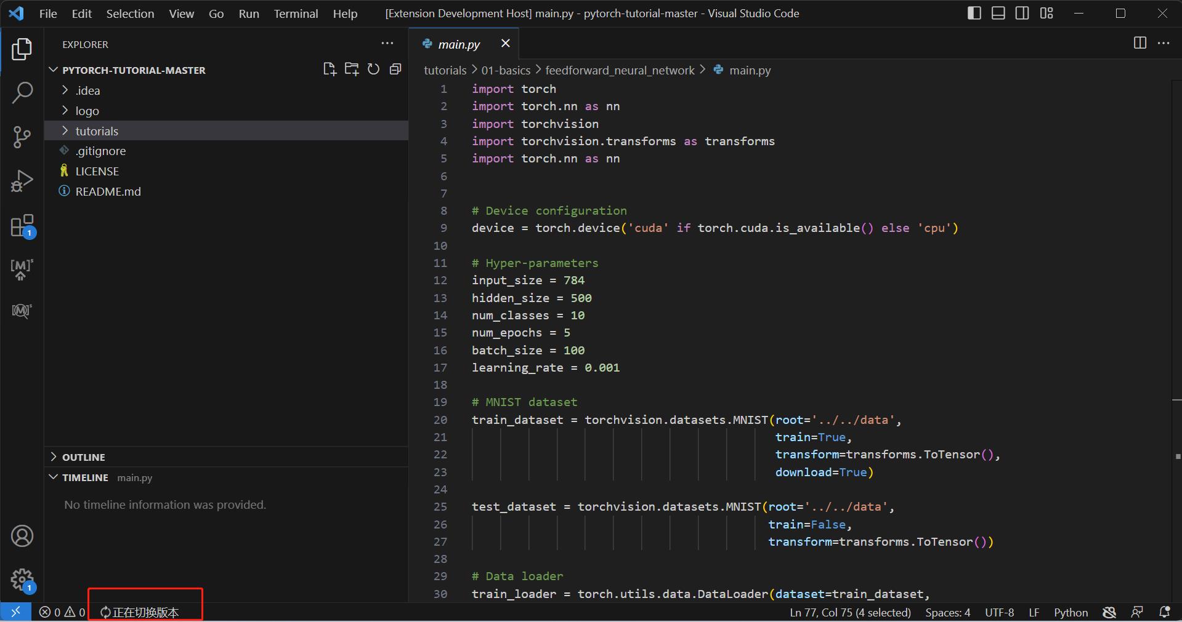This screenshot has width=1182, height=622.
Task: Click feedforward_neural_network breadcrumb segment
Action: coord(620,70)
